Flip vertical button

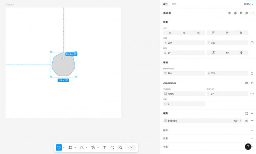[x=241, y=53]
